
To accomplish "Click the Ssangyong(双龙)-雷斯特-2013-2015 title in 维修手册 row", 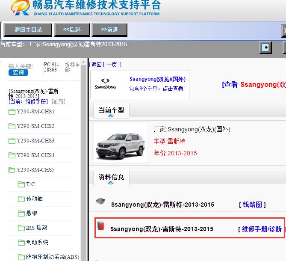I will pyautogui.click(x=162, y=229).
